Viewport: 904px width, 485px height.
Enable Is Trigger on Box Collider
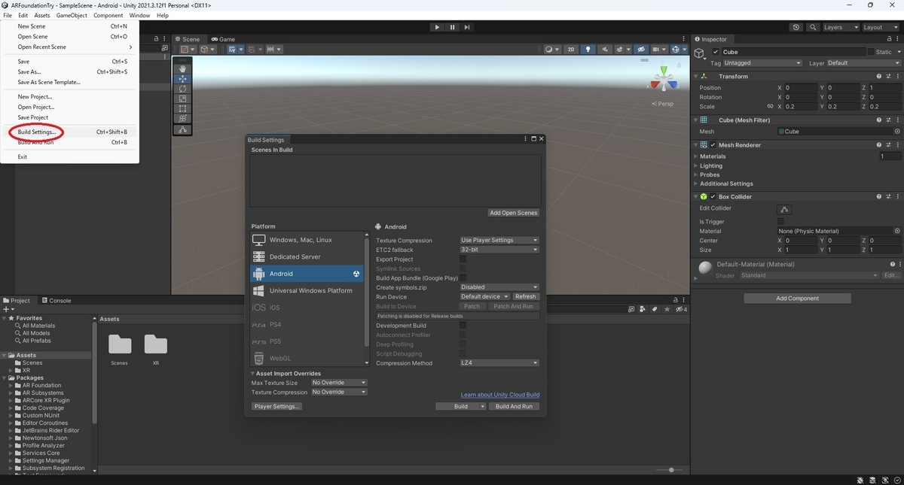tap(780, 222)
